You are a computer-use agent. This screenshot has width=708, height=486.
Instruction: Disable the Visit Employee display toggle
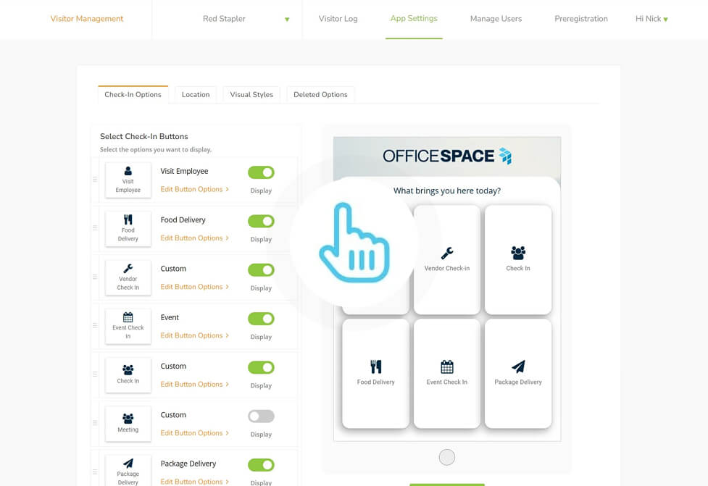pos(260,172)
